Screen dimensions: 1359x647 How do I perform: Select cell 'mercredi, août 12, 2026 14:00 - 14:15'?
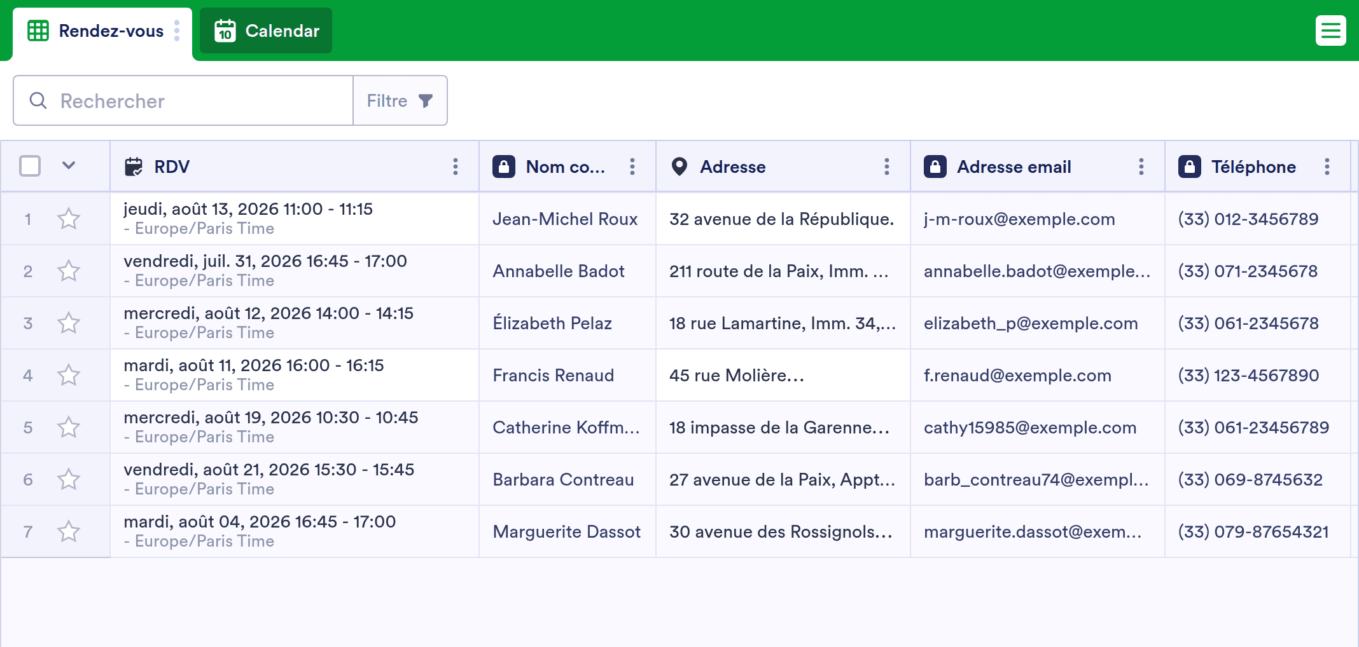pos(295,323)
